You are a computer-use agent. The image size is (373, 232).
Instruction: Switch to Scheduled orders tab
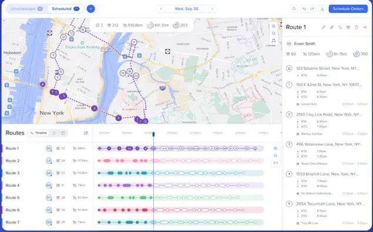(x=65, y=9)
